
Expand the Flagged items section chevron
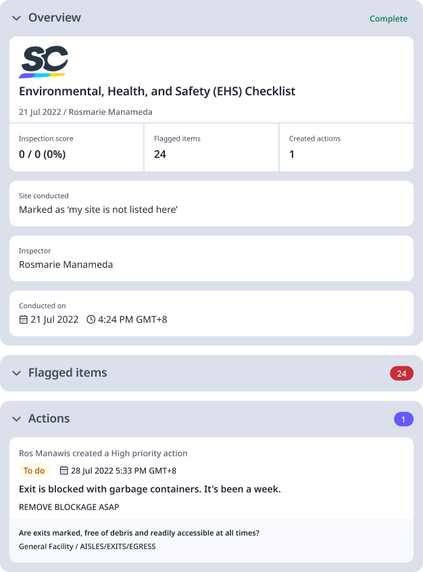(17, 373)
